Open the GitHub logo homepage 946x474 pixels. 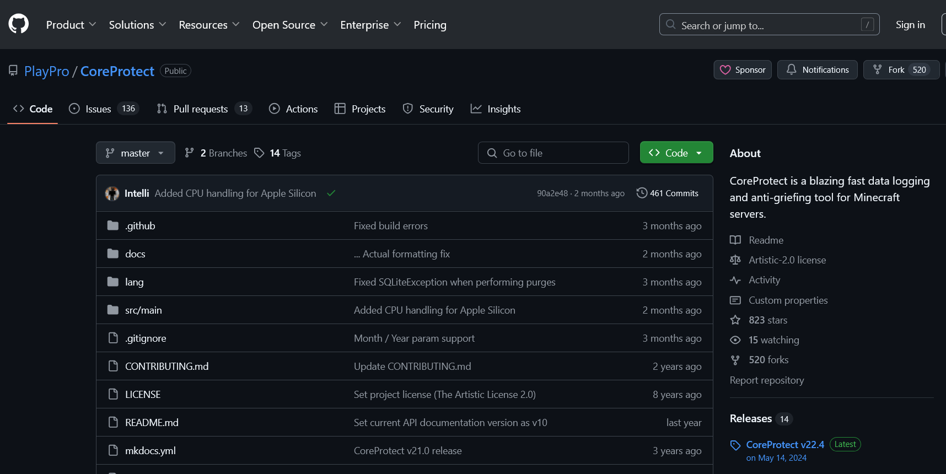click(19, 24)
